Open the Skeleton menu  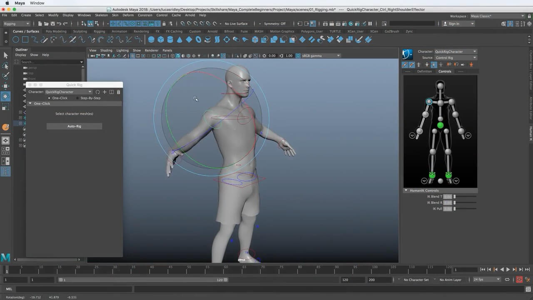tap(101, 15)
